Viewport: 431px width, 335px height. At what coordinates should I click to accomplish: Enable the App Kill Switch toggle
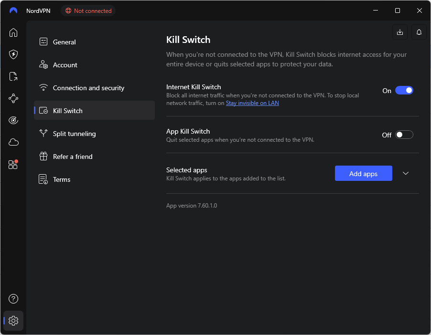coord(404,135)
